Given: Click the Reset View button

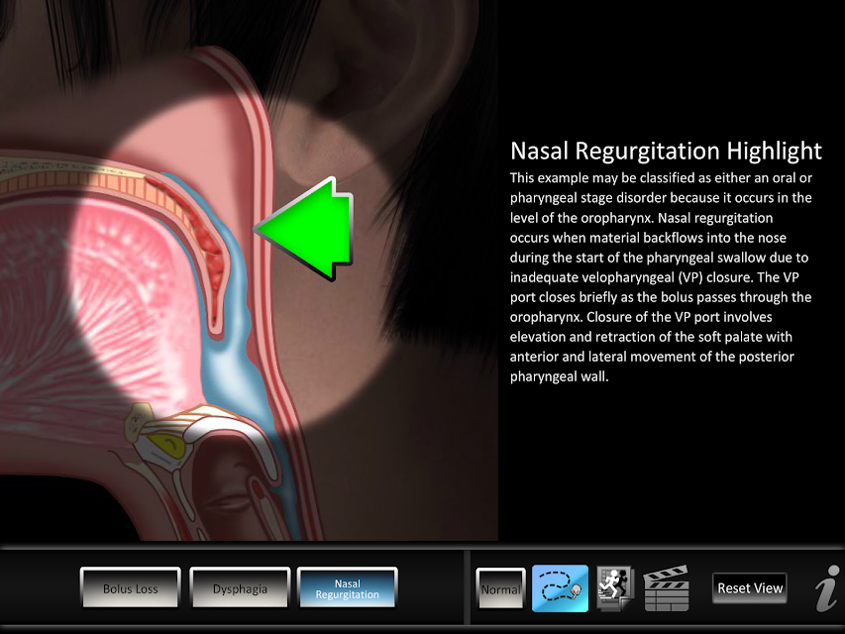Looking at the screenshot, I should pyautogui.click(x=750, y=588).
